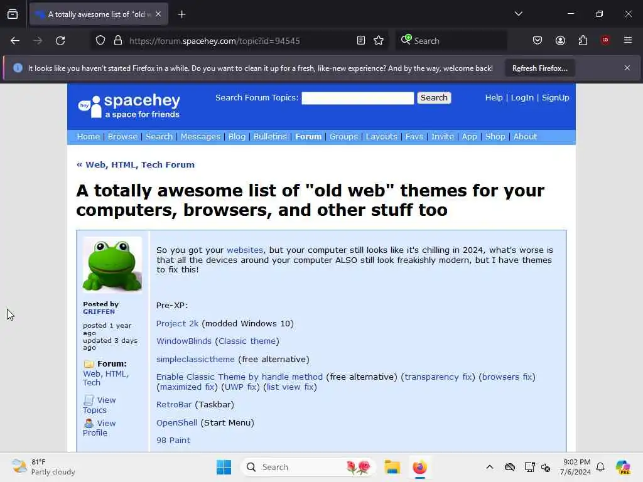Open the RetroBar link
Image resolution: width=643 pixels, height=482 pixels.
click(x=174, y=405)
